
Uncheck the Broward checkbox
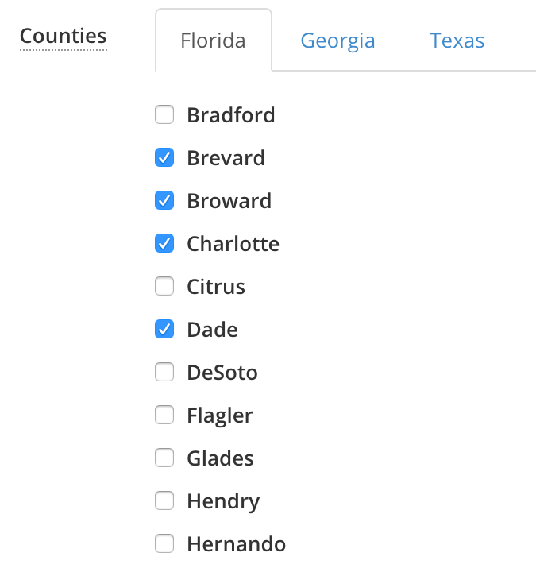164,200
